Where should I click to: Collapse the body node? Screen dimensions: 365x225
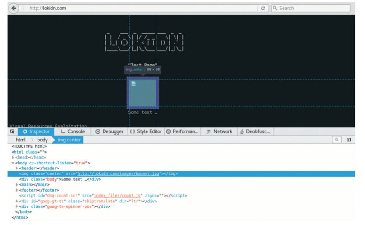pos(13,163)
